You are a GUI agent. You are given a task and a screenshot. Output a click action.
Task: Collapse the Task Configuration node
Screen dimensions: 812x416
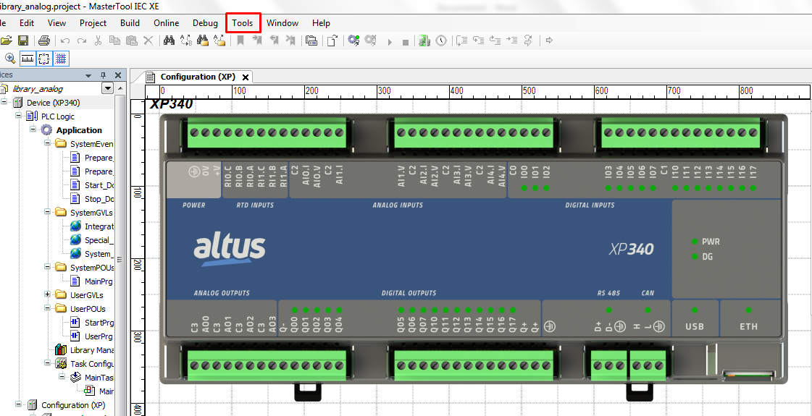click(x=47, y=363)
